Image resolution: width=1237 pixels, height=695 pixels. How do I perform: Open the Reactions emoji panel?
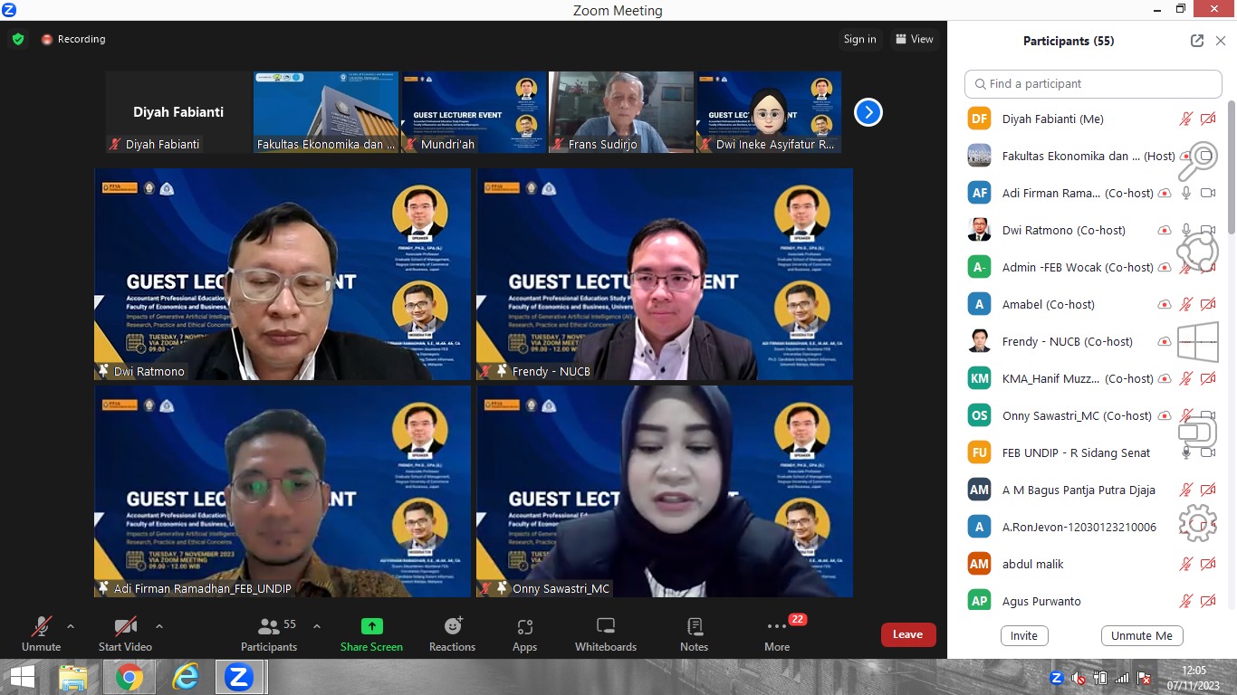[452, 633]
